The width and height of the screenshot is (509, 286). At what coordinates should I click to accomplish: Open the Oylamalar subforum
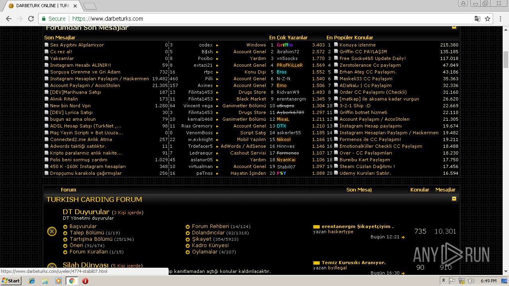click(x=205, y=252)
